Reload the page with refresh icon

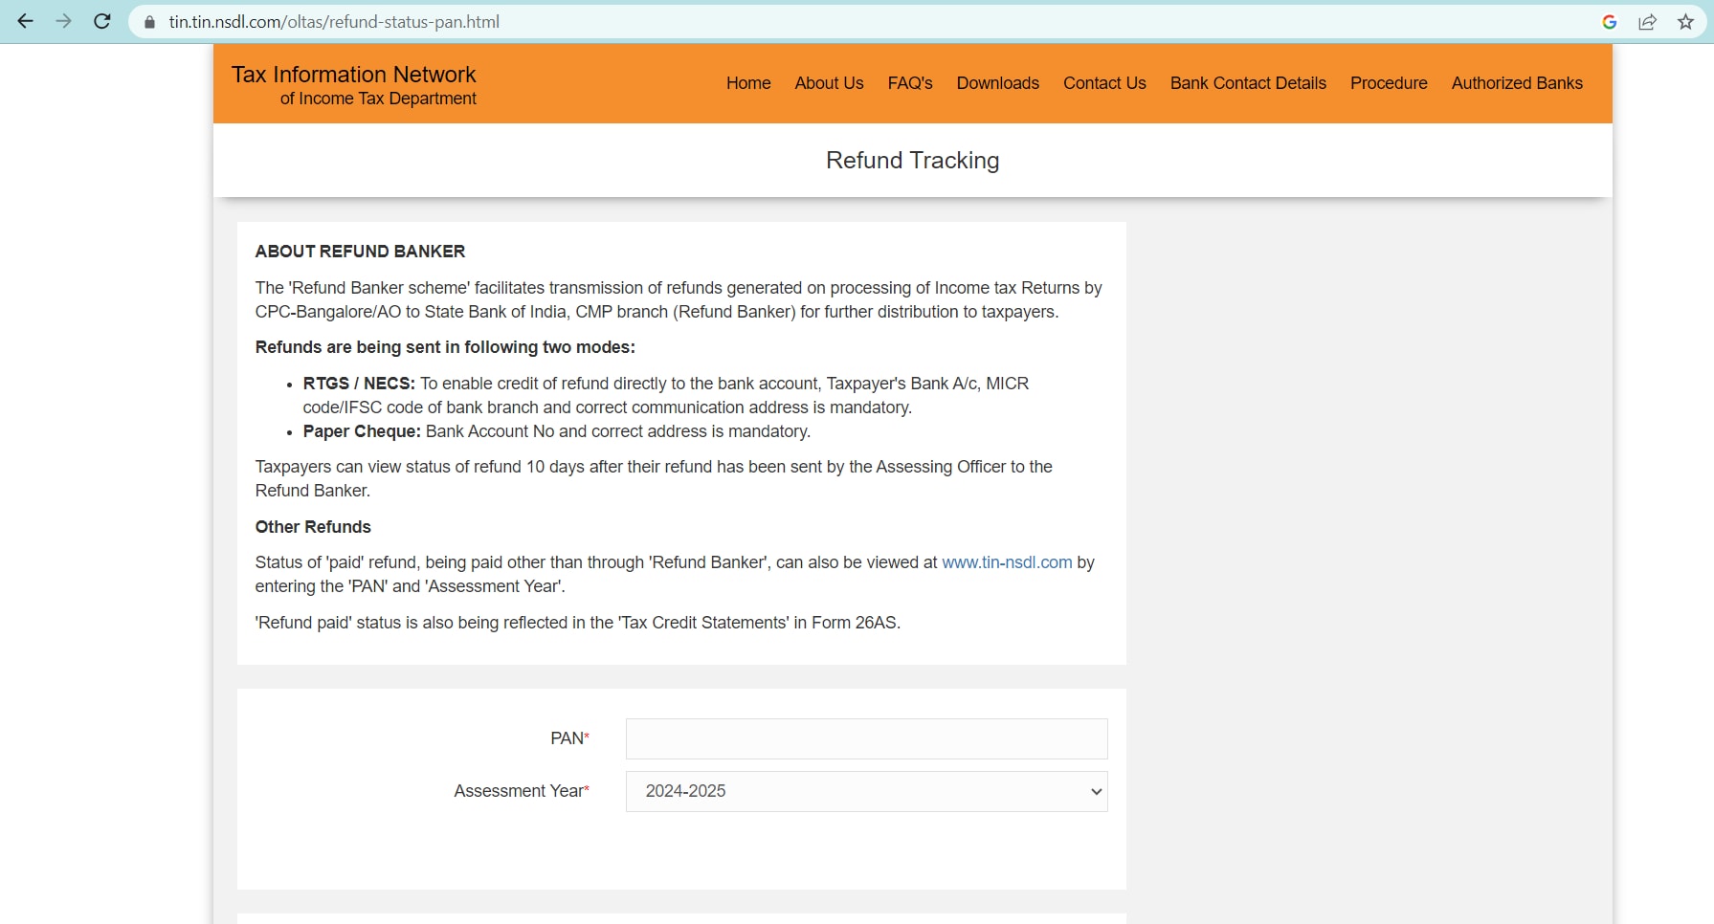click(x=102, y=21)
